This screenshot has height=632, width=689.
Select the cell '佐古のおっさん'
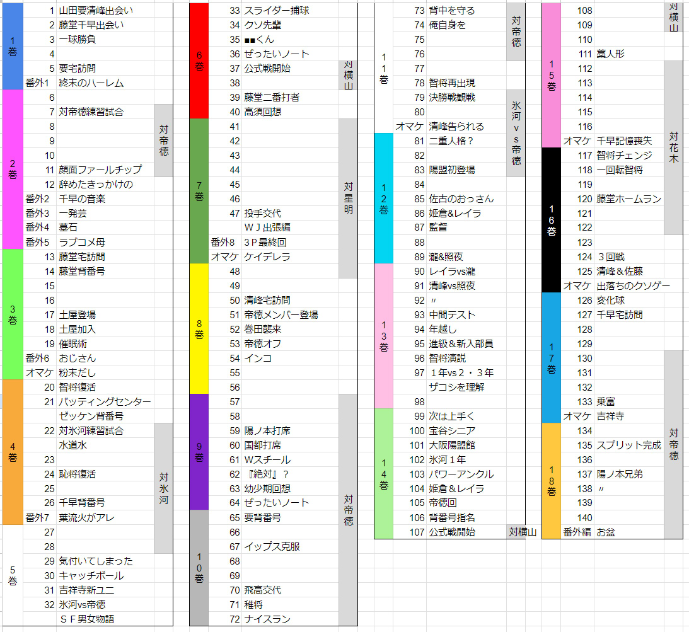[466, 199]
